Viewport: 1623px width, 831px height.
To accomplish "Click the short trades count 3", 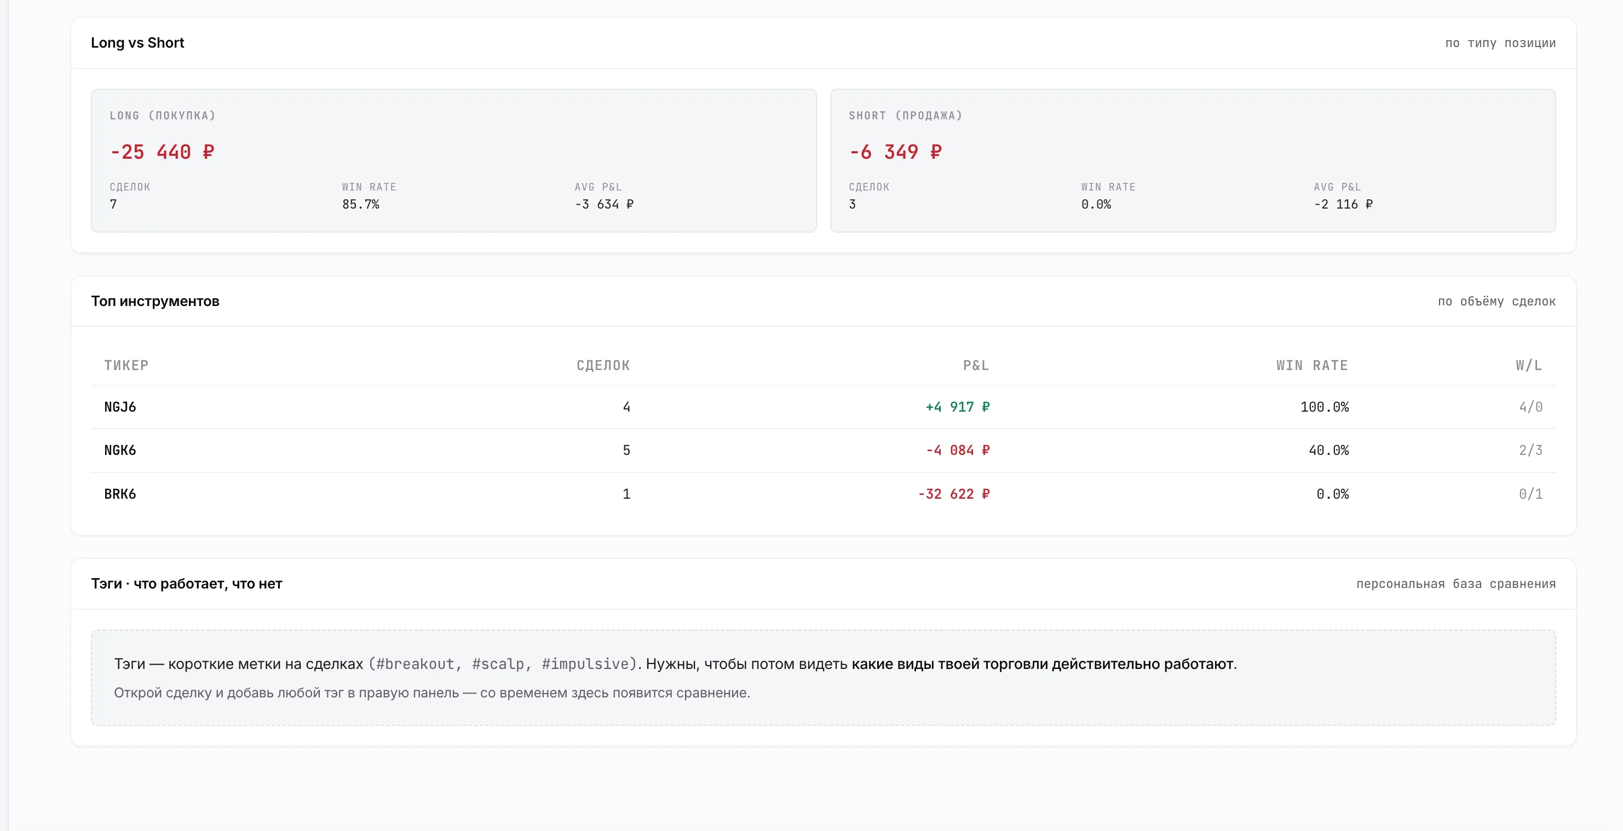I will pos(853,204).
